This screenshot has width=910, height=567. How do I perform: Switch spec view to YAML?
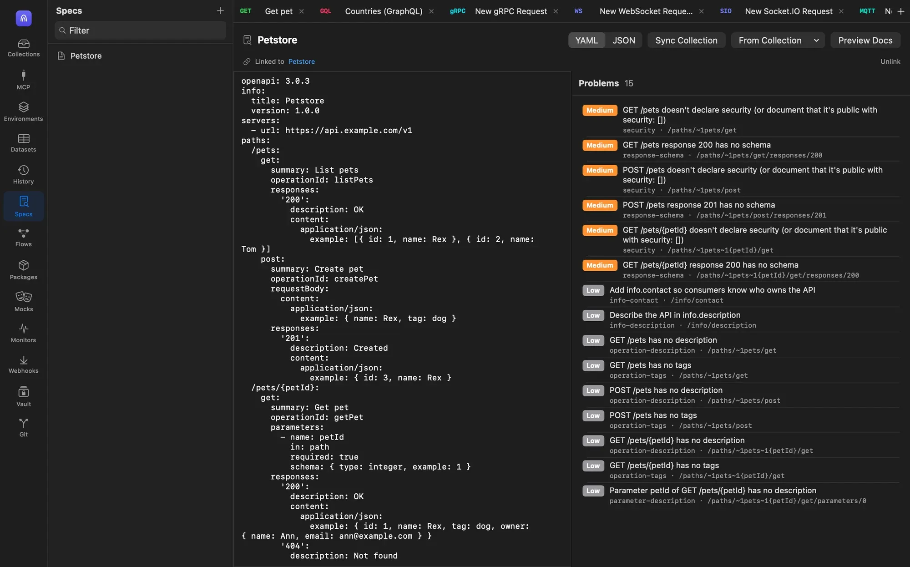coord(586,40)
